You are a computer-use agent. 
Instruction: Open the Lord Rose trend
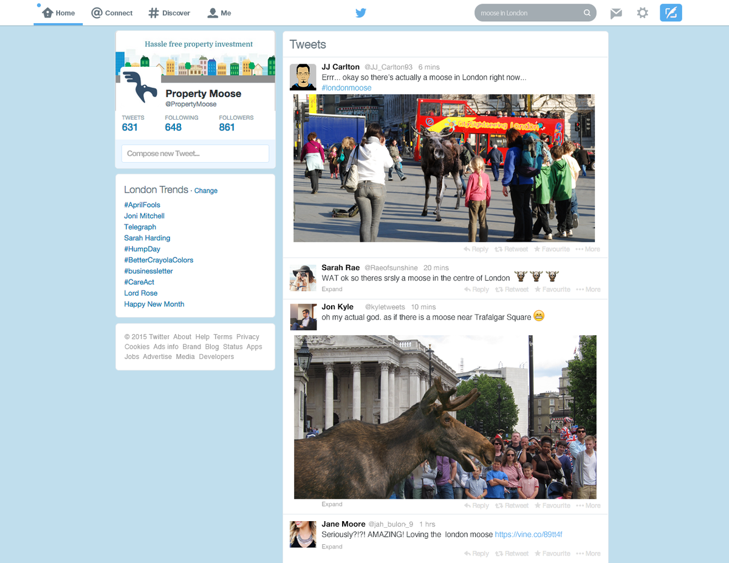point(141,293)
